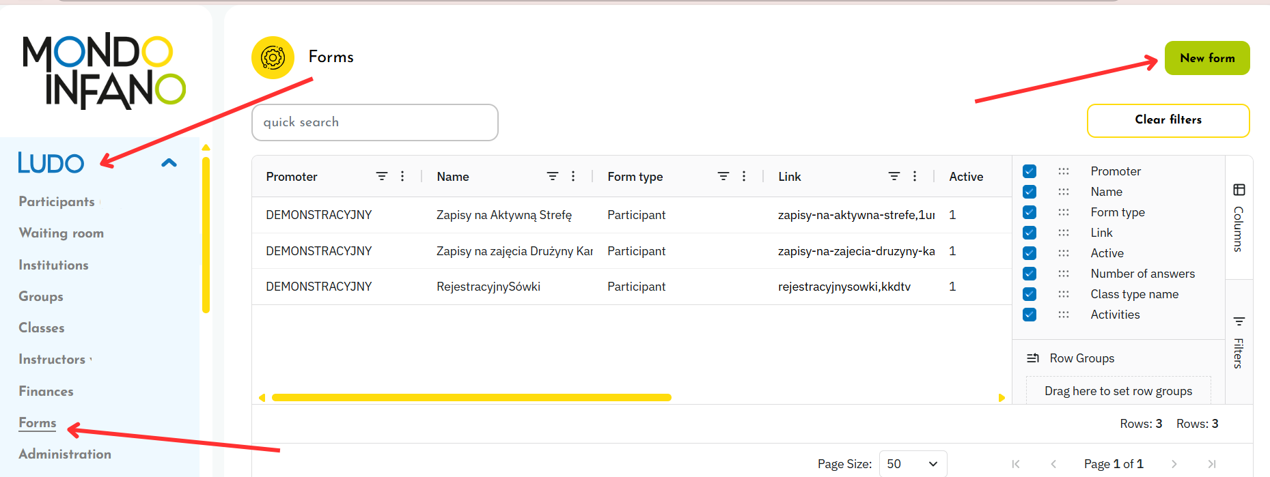
Task: Hide the Activities column via checkbox
Action: click(x=1030, y=315)
